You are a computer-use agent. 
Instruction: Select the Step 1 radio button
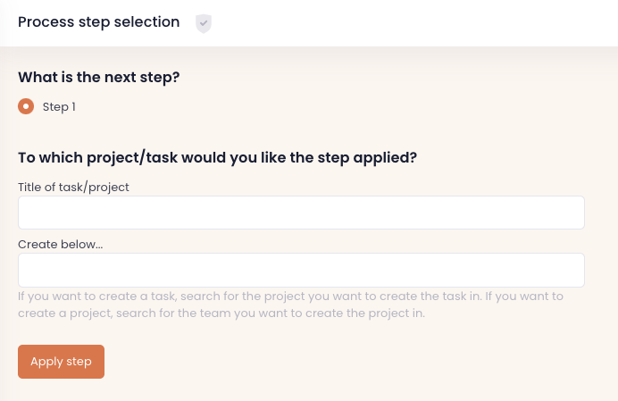click(x=26, y=106)
